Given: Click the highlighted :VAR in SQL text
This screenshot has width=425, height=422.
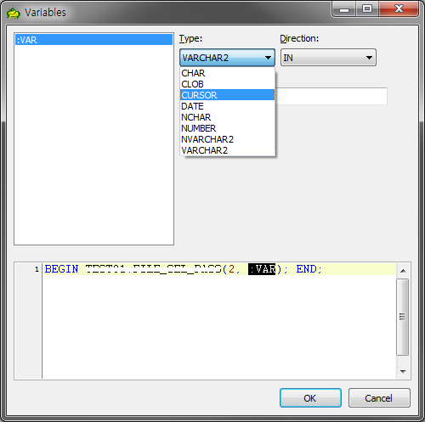Looking at the screenshot, I should click(262, 269).
